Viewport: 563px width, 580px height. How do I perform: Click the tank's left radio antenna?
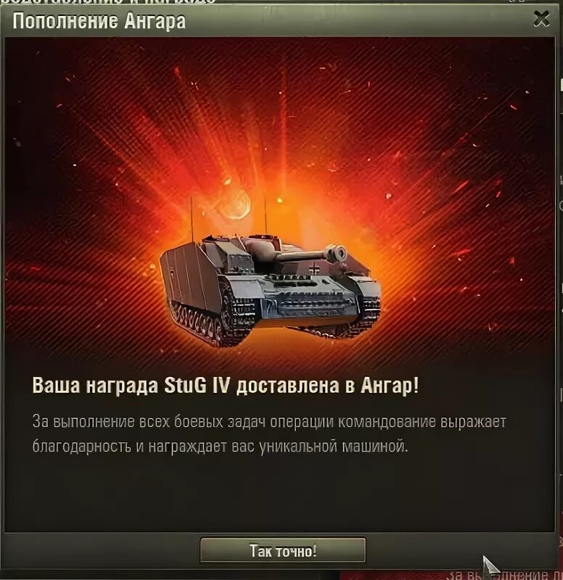click(192, 219)
